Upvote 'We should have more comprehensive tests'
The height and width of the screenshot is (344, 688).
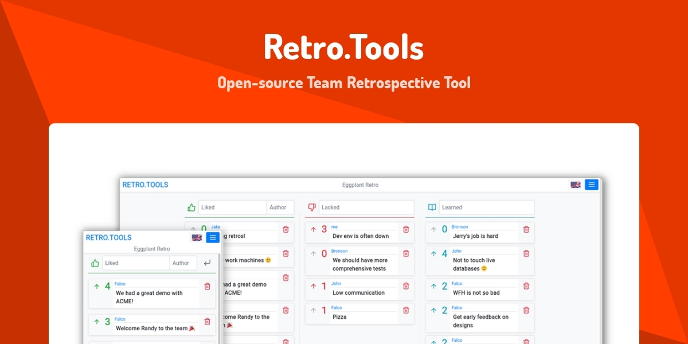pyautogui.click(x=313, y=253)
